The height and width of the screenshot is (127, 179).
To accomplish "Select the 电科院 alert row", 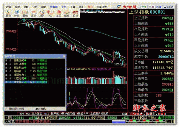I will [x=26, y=71].
